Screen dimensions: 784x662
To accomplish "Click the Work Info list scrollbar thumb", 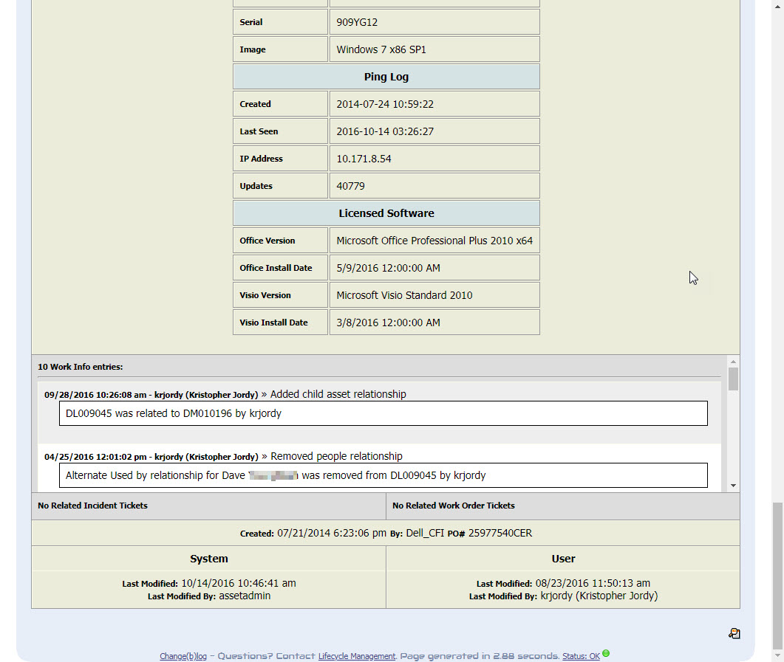I will pos(733,379).
